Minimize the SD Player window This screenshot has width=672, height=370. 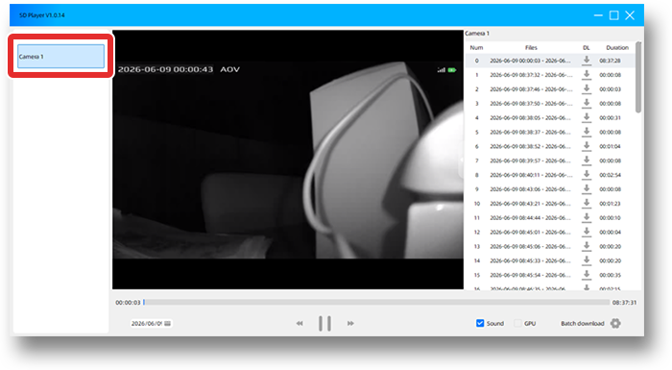tap(598, 15)
